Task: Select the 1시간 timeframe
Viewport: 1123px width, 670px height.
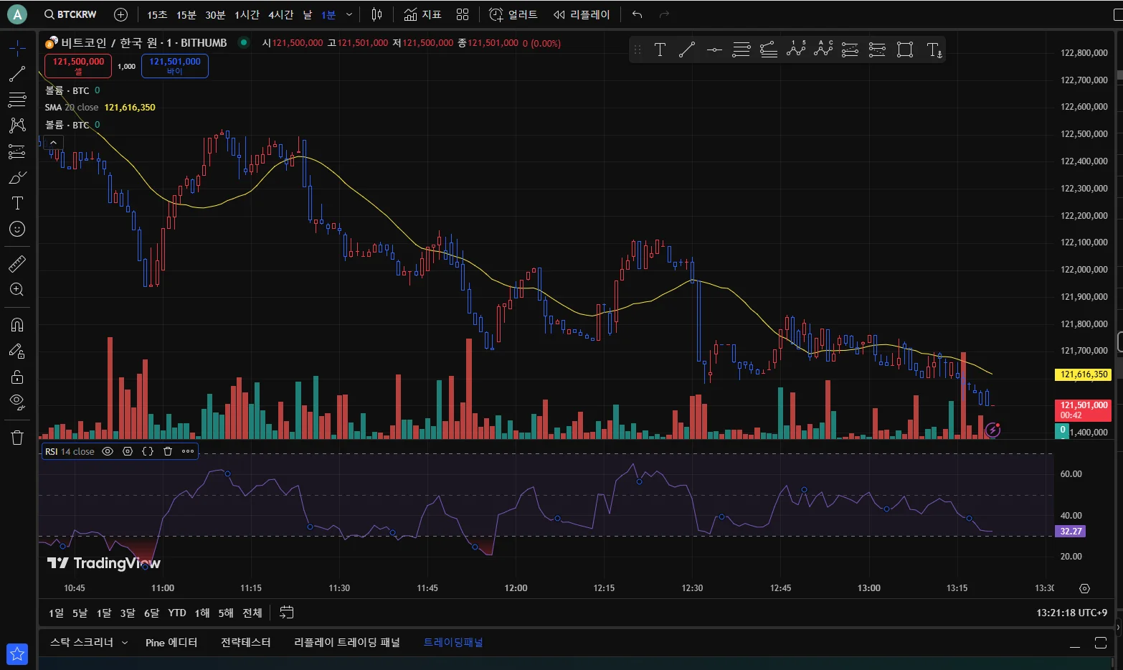Action: tap(247, 14)
